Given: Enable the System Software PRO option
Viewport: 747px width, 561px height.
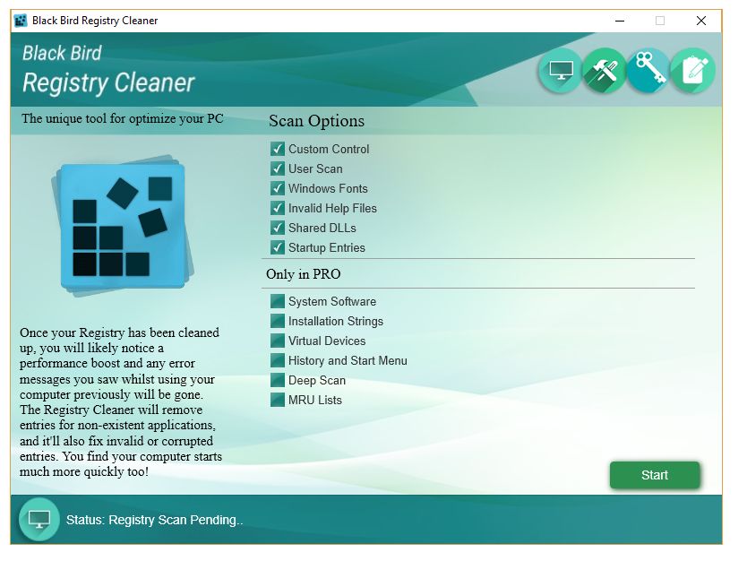Looking at the screenshot, I should tap(278, 301).
